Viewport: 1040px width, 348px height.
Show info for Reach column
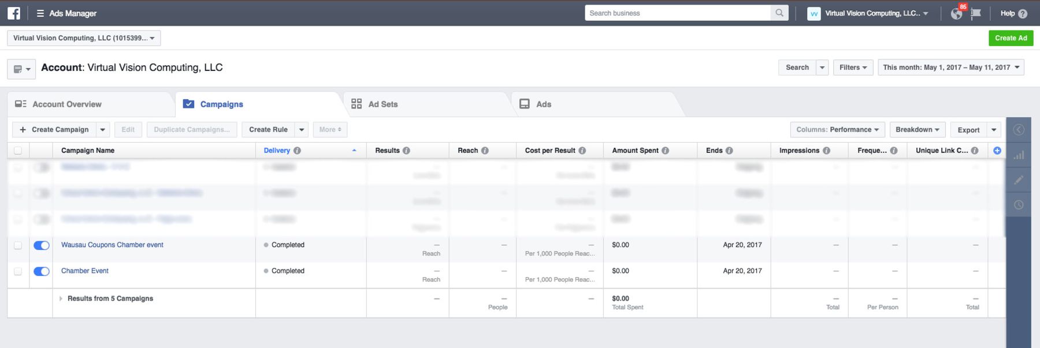pyautogui.click(x=485, y=151)
